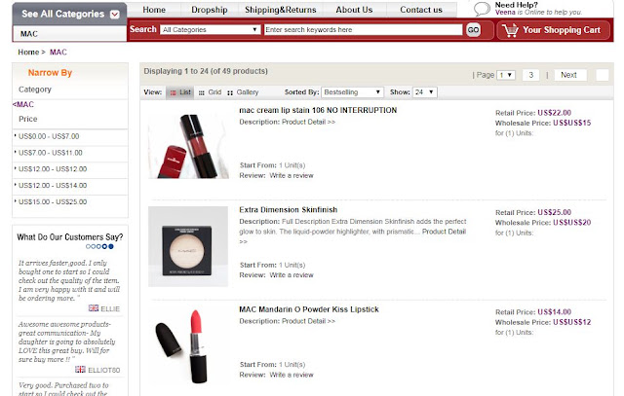Expand the All Categories search dropdown
Screen dimensions: 624x396
pyautogui.click(x=211, y=30)
